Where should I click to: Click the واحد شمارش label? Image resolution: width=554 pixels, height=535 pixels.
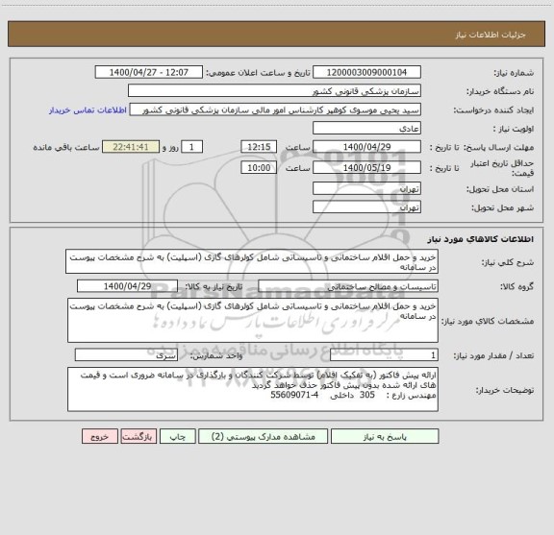click(x=216, y=355)
